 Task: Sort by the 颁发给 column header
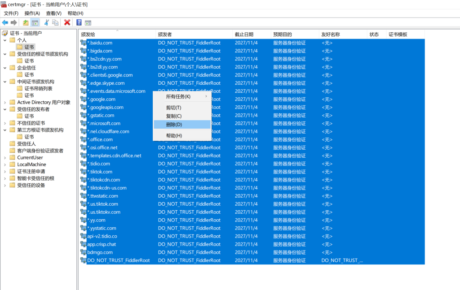117,34
